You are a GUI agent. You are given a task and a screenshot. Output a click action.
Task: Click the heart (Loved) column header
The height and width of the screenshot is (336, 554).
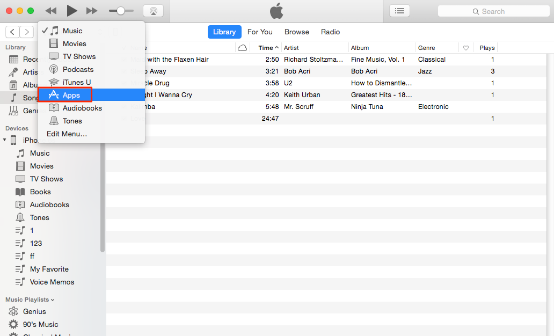click(465, 48)
